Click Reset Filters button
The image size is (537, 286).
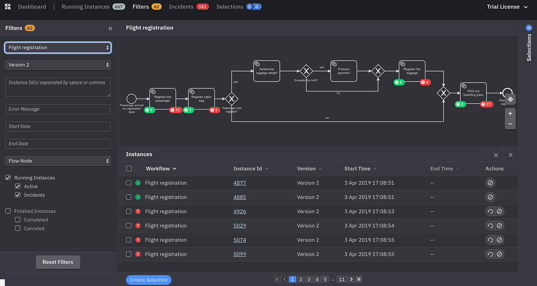pyautogui.click(x=58, y=262)
